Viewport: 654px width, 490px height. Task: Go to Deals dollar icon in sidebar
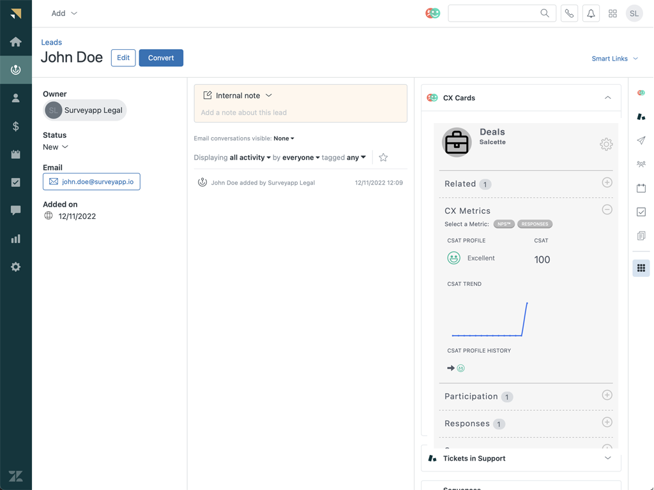16,126
